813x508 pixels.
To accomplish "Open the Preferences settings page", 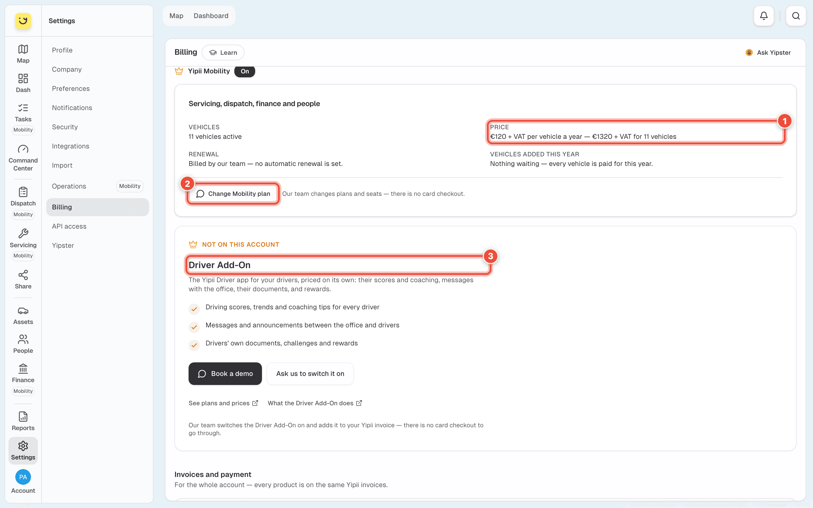I will point(97,88).
